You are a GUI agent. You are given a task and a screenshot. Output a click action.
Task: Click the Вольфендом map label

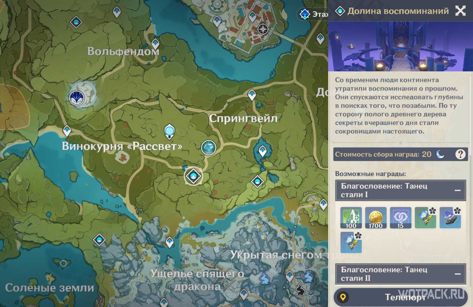click(123, 51)
